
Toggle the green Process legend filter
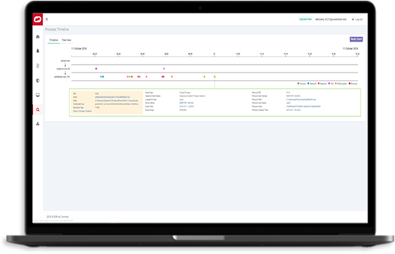[302, 84]
